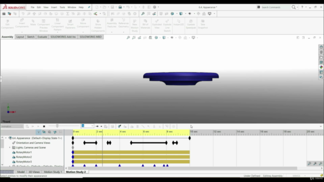Collapse the 6.4 Appearance tree node
The width and height of the screenshot is (324, 182).
(x=6, y=138)
